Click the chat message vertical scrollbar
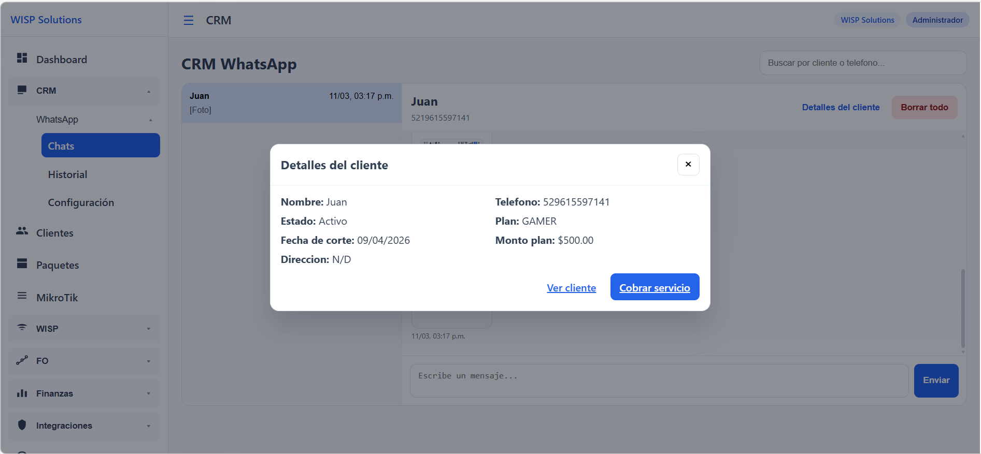This screenshot has width=981, height=454. coord(963,308)
